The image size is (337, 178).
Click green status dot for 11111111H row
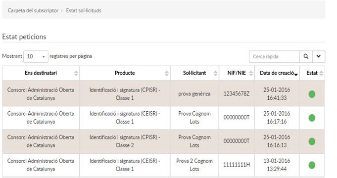click(312, 165)
